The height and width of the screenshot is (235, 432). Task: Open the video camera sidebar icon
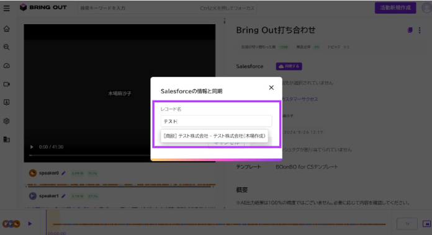[7, 84]
